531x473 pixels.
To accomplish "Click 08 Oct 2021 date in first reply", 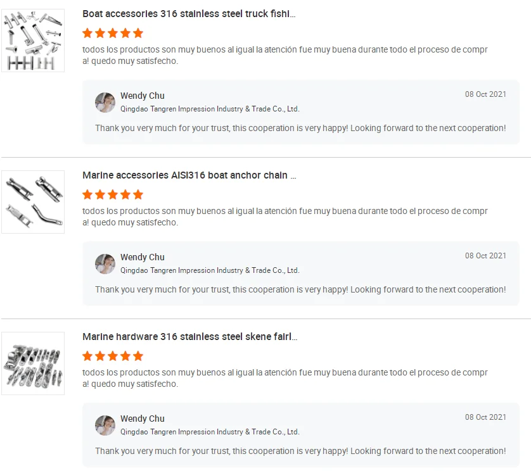I will (485, 94).
